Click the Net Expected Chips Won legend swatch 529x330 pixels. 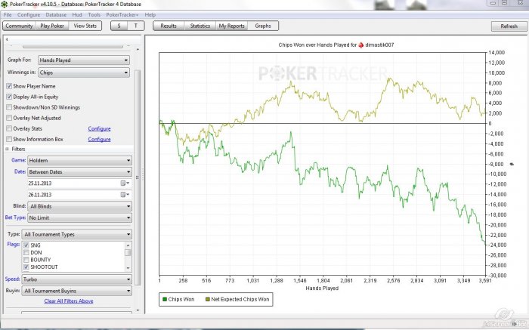point(208,299)
